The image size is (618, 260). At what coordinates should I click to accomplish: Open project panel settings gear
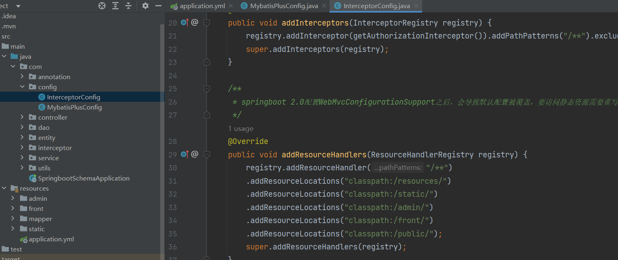tap(145, 6)
